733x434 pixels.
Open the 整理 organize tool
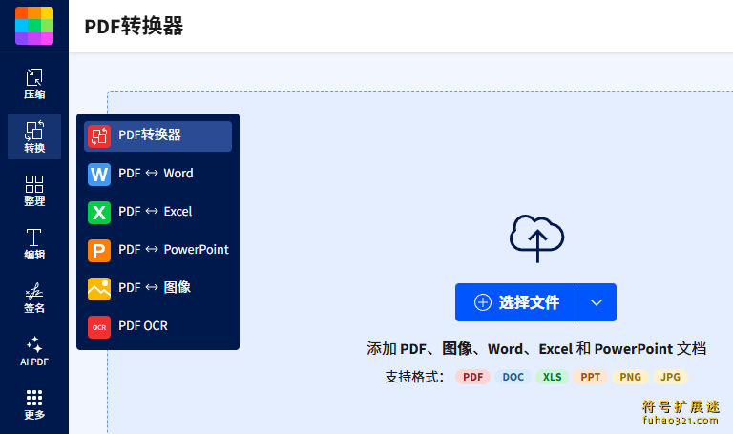pos(34,190)
